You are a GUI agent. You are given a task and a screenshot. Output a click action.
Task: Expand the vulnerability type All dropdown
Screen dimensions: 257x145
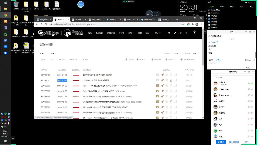tap(176, 54)
